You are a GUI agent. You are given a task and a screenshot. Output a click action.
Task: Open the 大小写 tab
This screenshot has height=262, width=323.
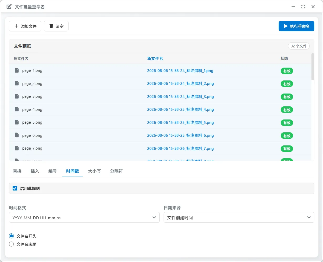[x=94, y=171]
